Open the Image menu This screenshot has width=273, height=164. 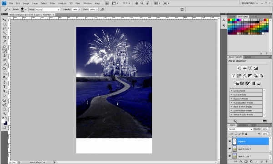[x=26, y=3]
